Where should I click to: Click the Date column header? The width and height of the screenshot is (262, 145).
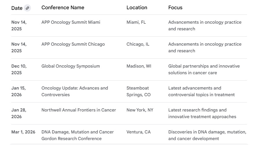coord(17,8)
